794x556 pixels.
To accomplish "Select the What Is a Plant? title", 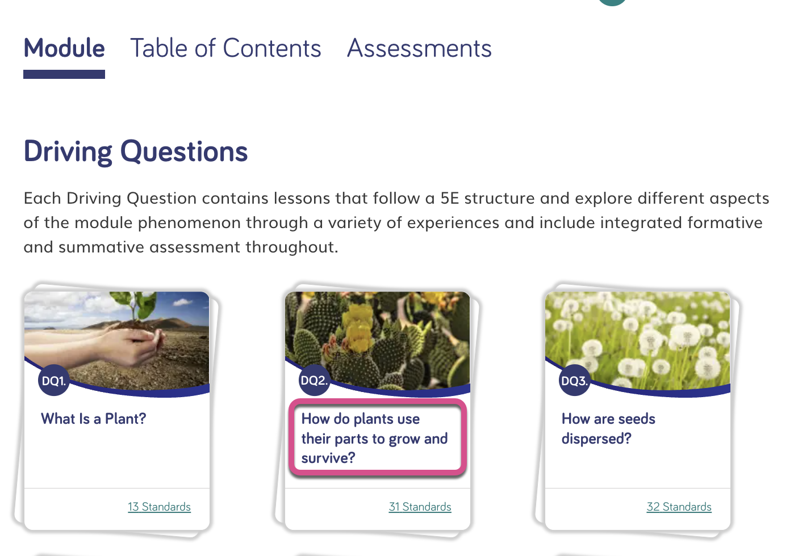I will coord(94,419).
